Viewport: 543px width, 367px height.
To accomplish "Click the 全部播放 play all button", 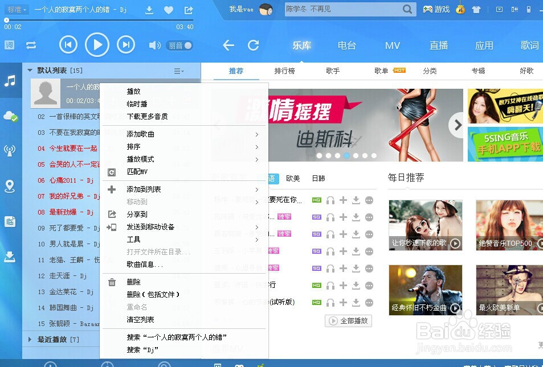I will pos(348,321).
